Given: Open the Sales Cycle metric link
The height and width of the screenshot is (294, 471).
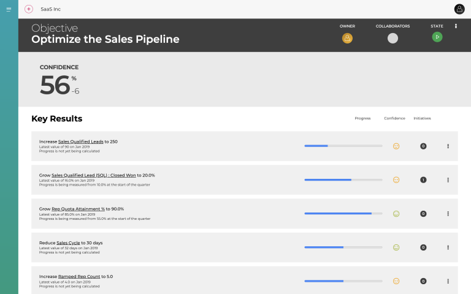Looking at the screenshot, I should (x=68, y=243).
